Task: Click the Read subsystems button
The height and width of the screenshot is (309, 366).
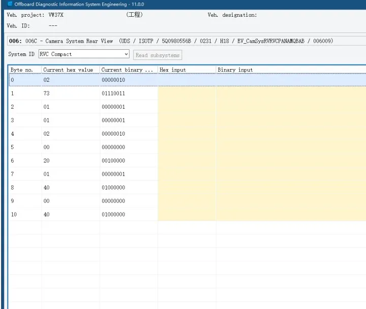Action: (158, 55)
